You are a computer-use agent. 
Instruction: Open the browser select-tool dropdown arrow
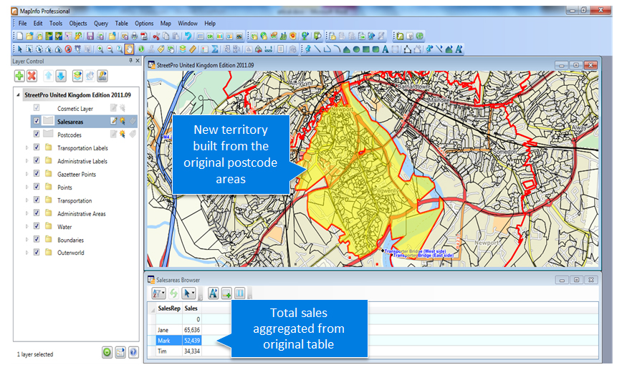(x=193, y=293)
